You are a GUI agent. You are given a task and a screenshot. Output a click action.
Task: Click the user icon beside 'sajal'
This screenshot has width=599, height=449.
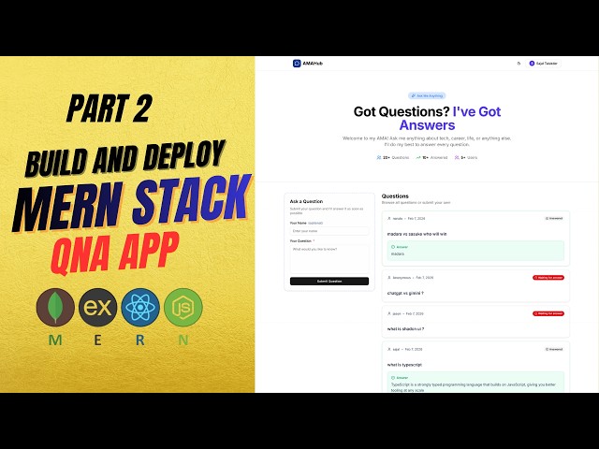coord(389,349)
